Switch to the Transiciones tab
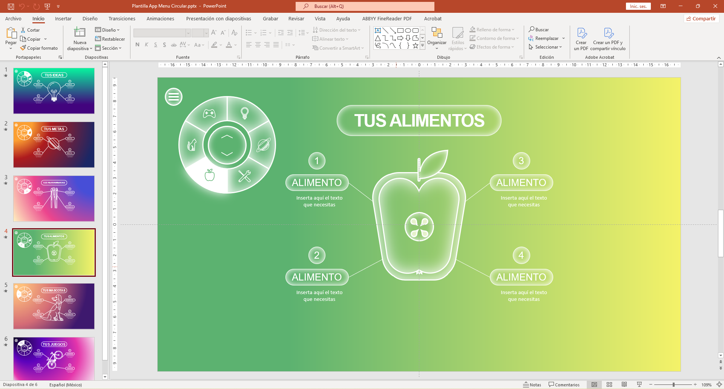 coord(122,18)
